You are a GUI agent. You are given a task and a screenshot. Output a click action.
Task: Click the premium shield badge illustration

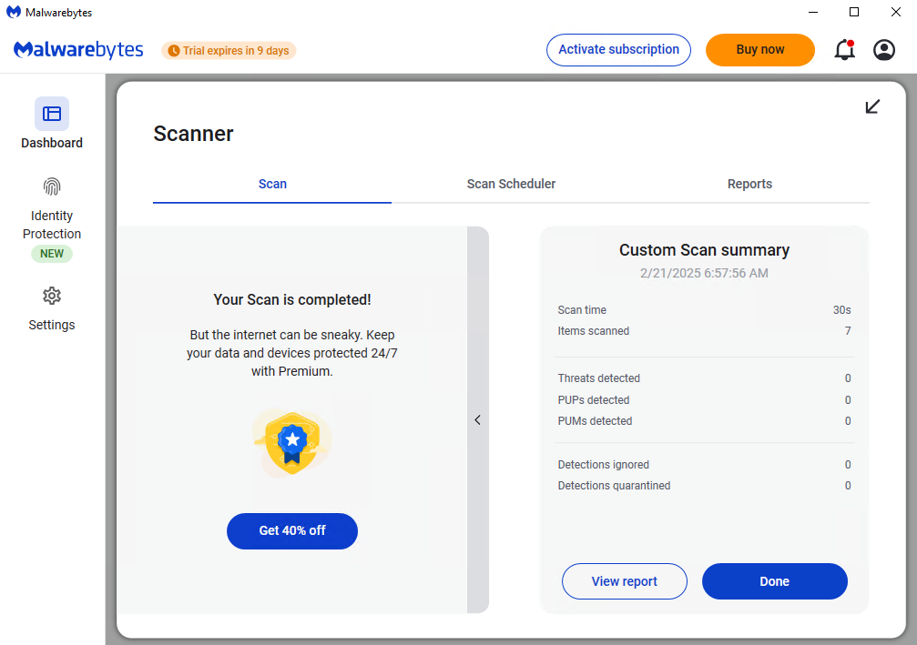[291, 443]
